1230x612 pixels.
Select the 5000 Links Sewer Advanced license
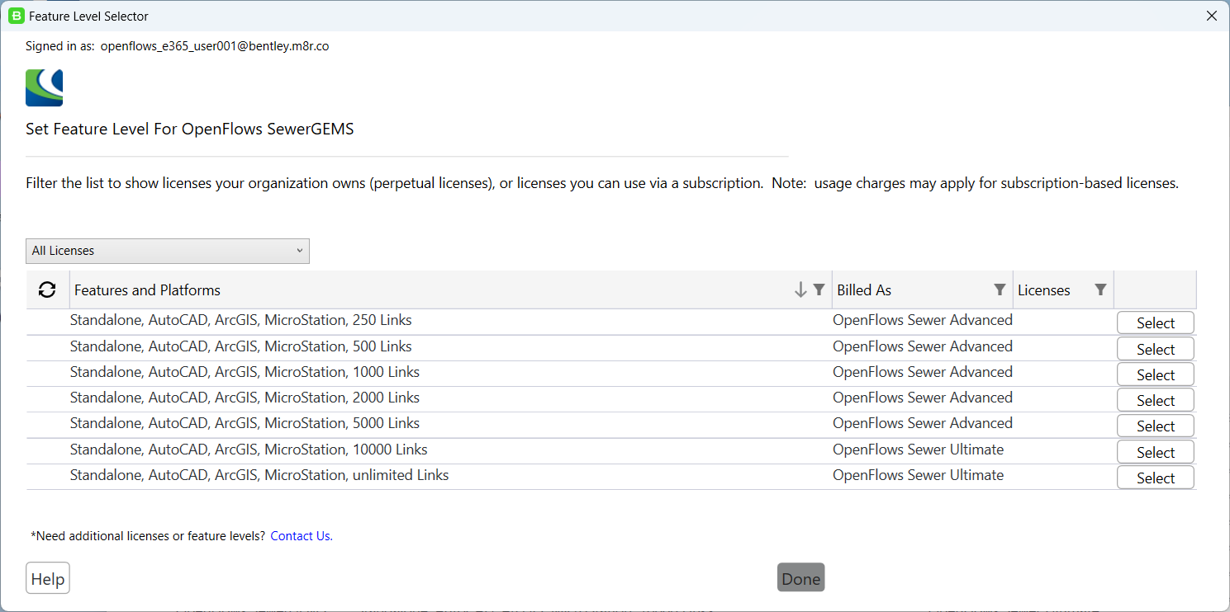coord(1155,425)
